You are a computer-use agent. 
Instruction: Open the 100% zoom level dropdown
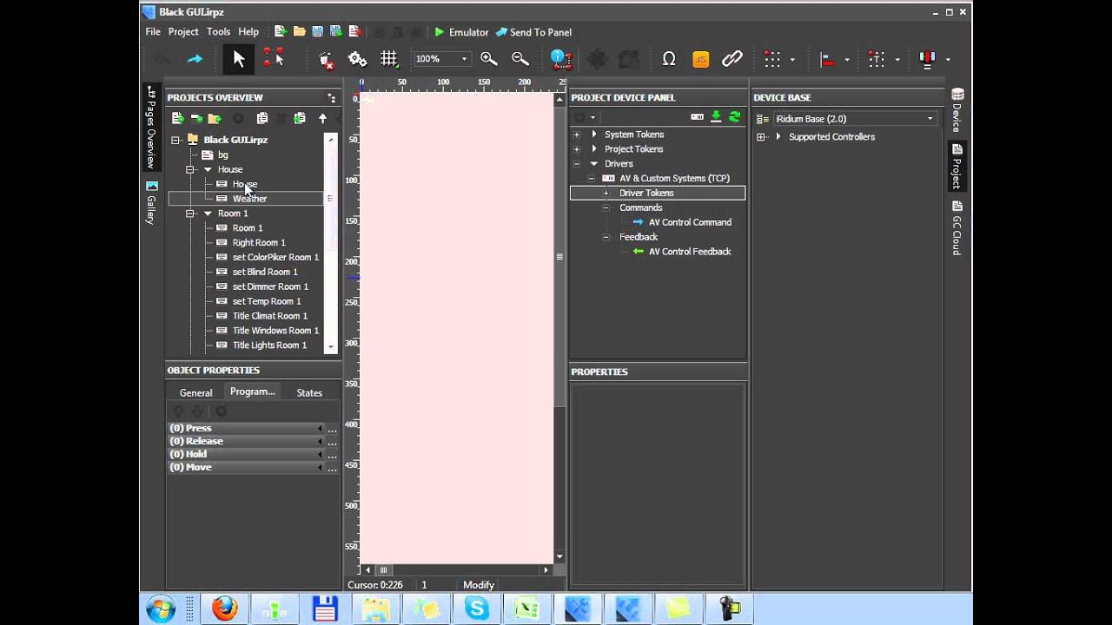coord(464,59)
